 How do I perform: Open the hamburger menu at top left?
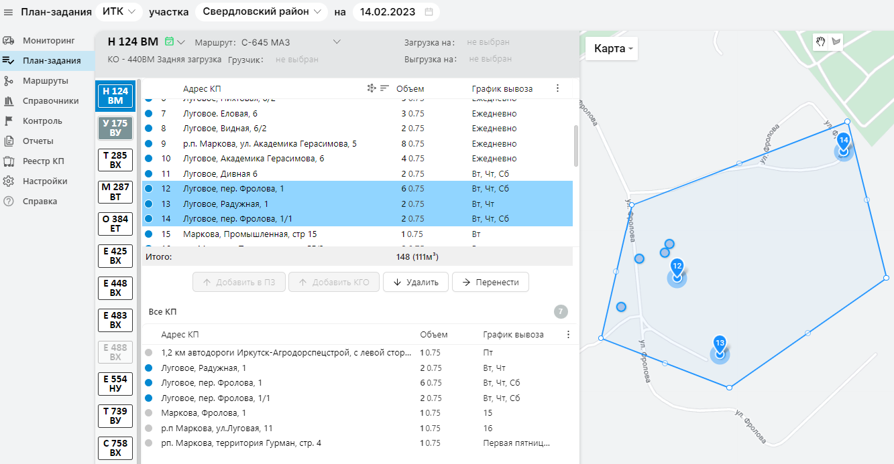coord(8,12)
